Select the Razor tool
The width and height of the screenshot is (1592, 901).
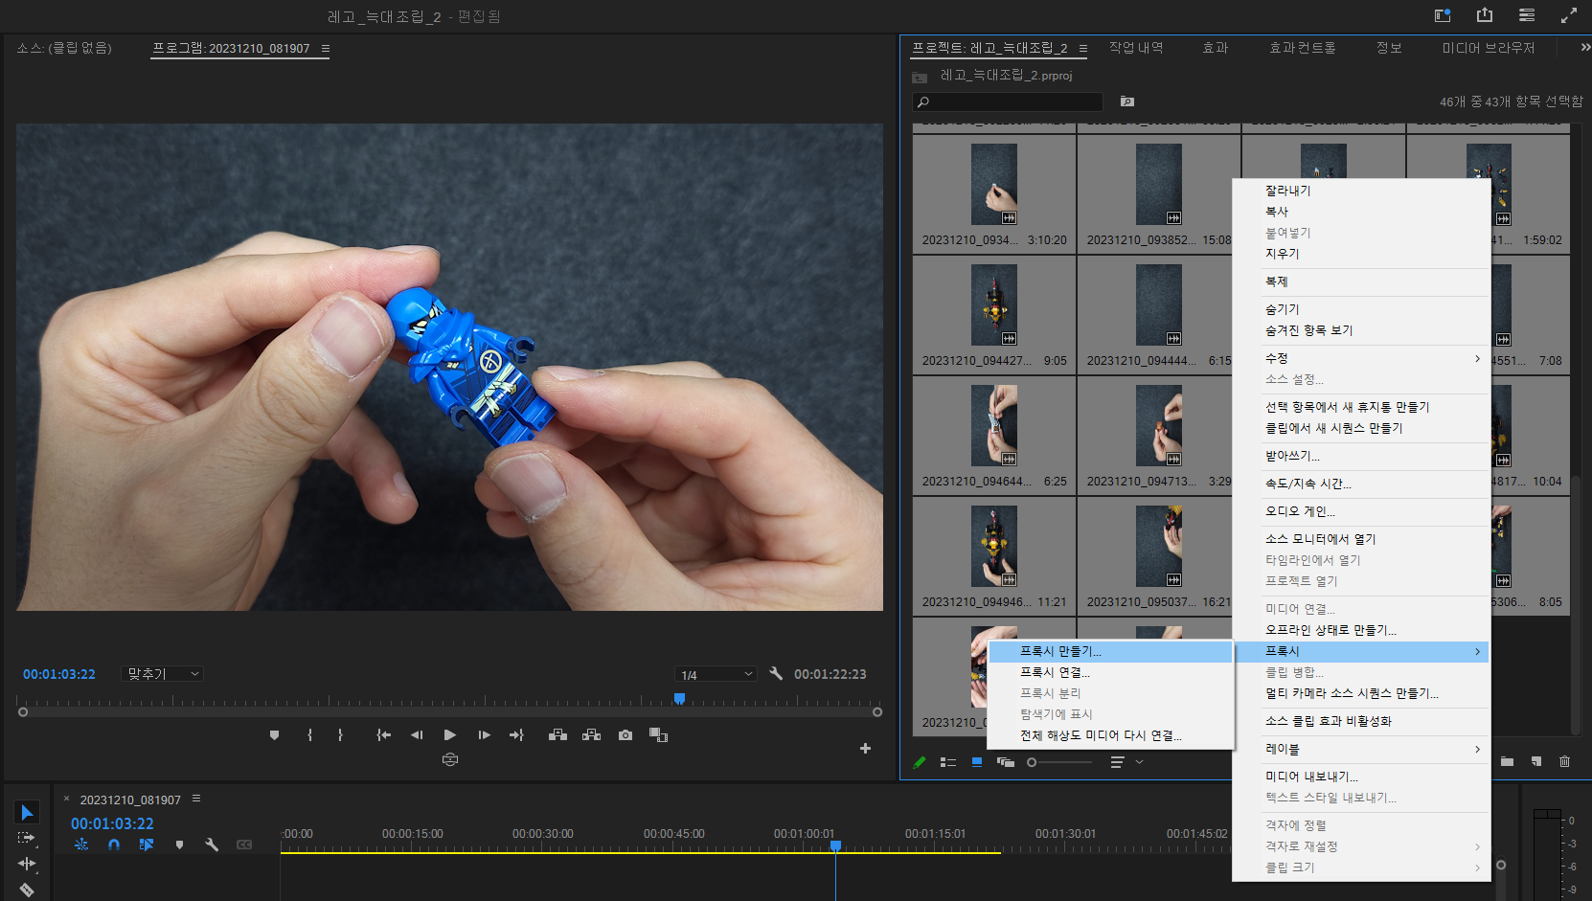tap(27, 890)
